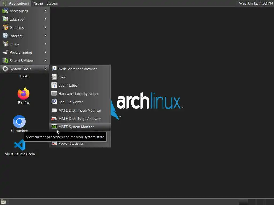
Task: Expand the Graphics submenu arrow
Action: pos(45,27)
